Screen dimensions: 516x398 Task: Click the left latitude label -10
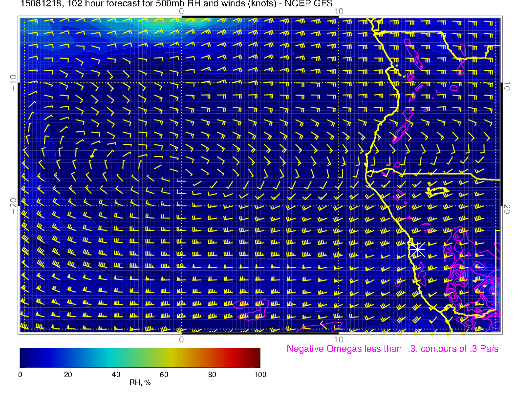click(13, 83)
